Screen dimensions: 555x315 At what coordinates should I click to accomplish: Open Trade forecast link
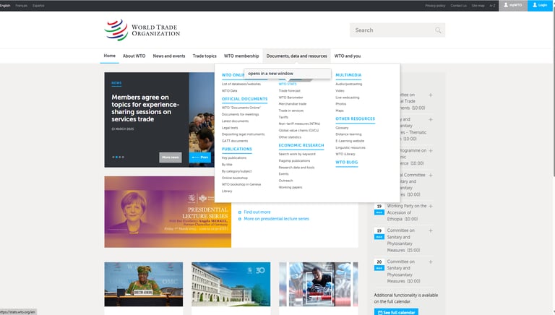(x=289, y=91)
